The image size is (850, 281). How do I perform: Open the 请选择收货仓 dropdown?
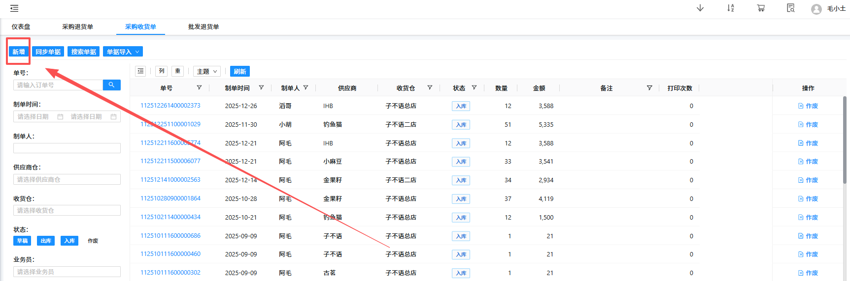(x=67, y=210)
